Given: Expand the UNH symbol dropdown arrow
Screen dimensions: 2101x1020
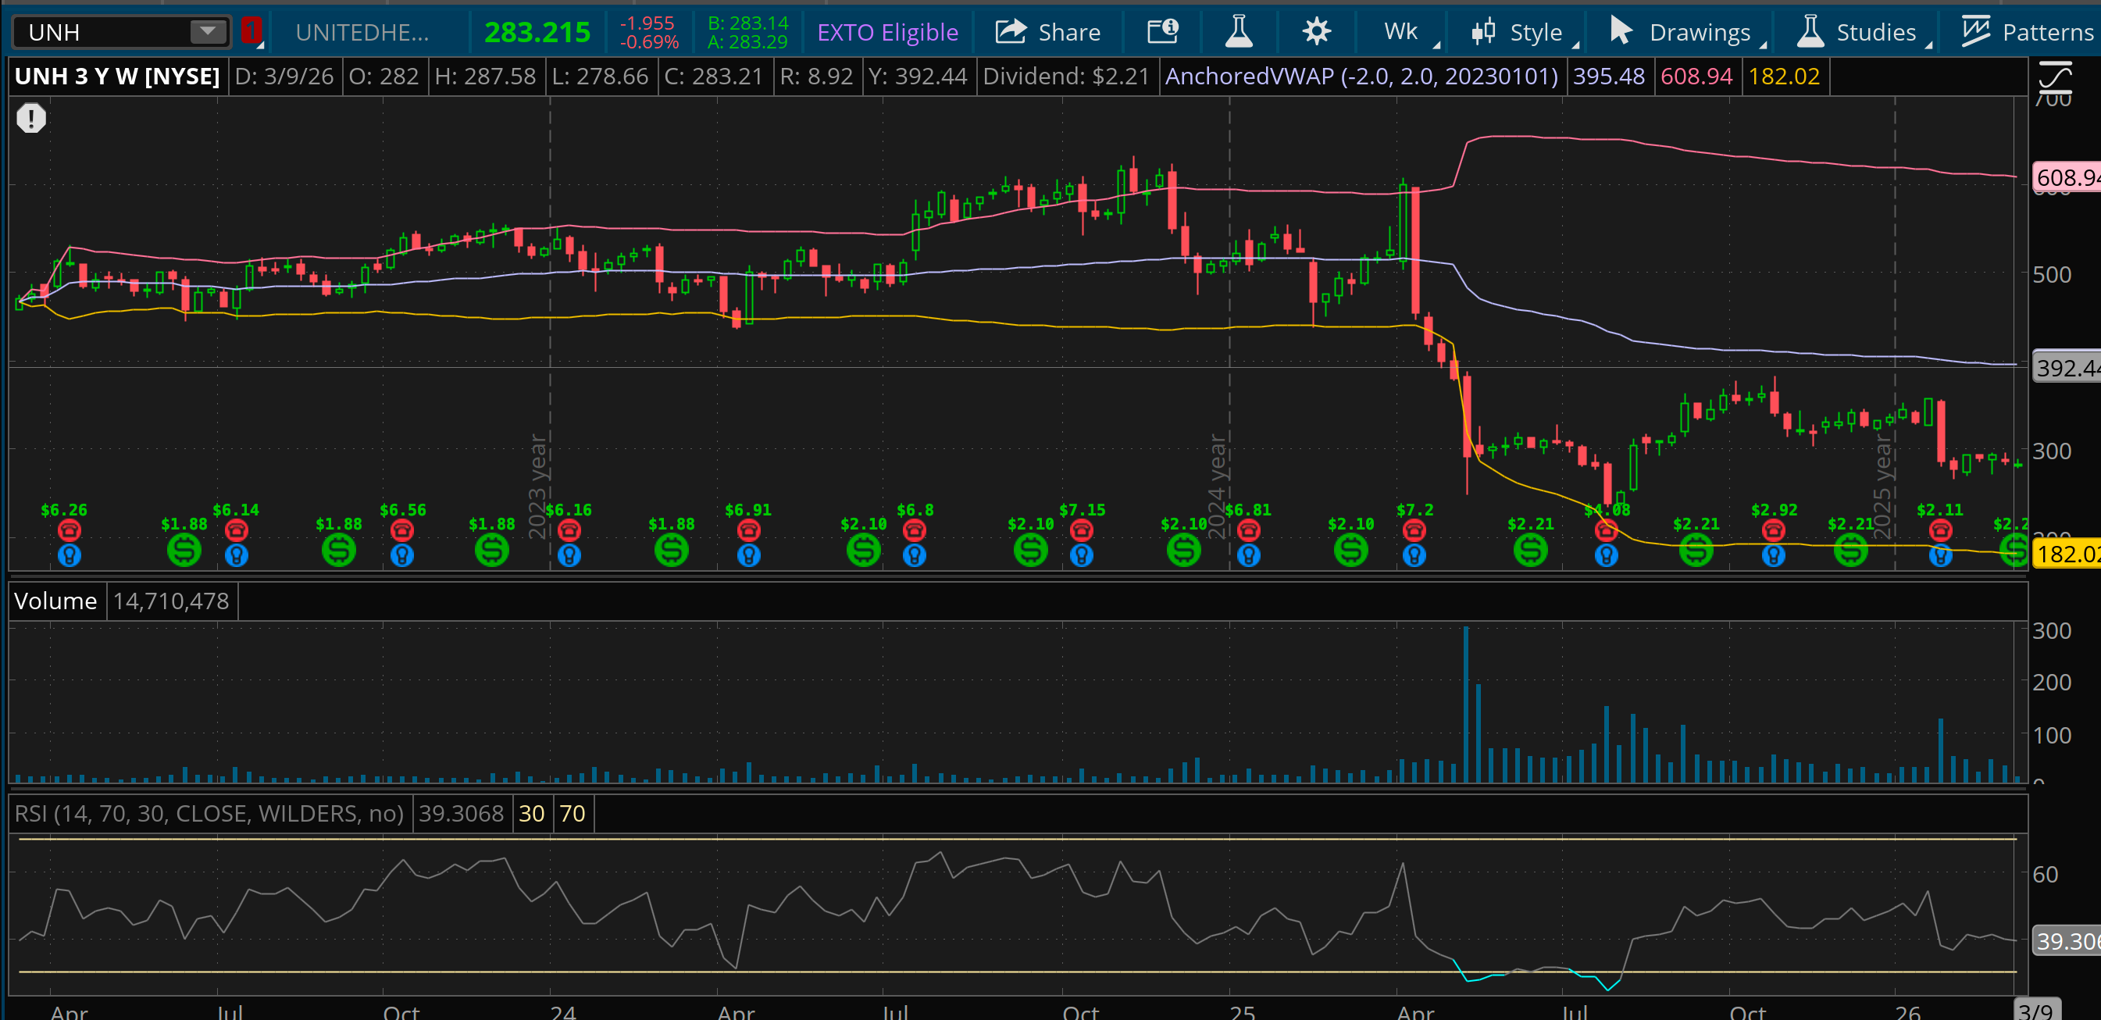Looking at the screenshot, I should click(x=208, y=32).
